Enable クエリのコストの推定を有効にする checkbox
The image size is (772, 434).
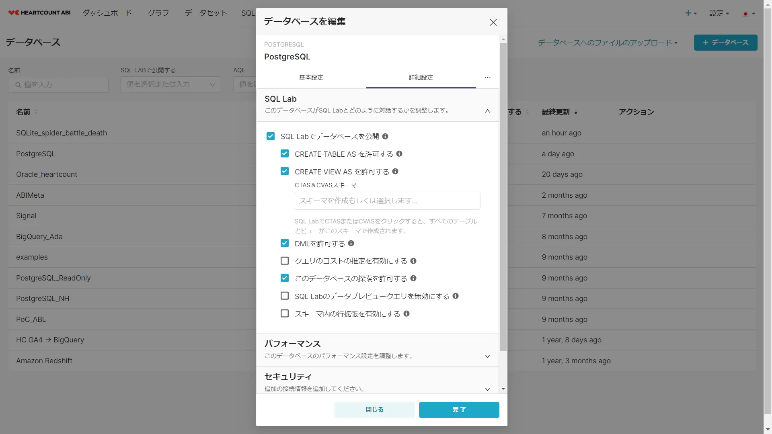[x=285, y=261]
